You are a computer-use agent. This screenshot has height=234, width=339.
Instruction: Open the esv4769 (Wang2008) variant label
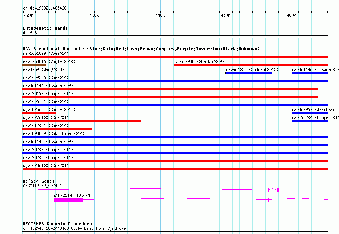coord(43,69)
